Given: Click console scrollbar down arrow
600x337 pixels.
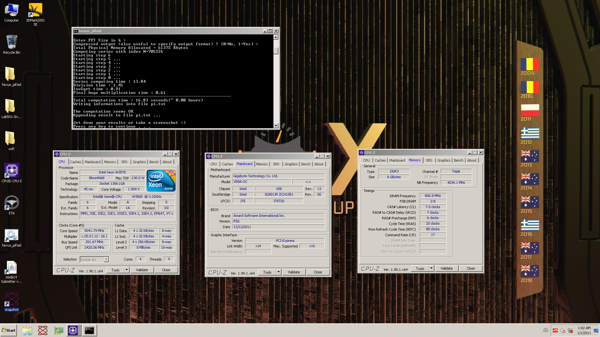Looking at the screenshot, I should [276, 126].
